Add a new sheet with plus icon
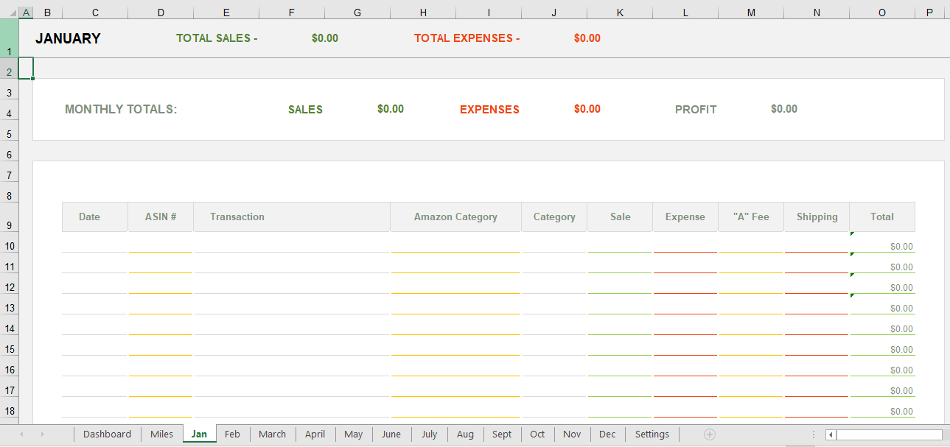 pos(710,434)
